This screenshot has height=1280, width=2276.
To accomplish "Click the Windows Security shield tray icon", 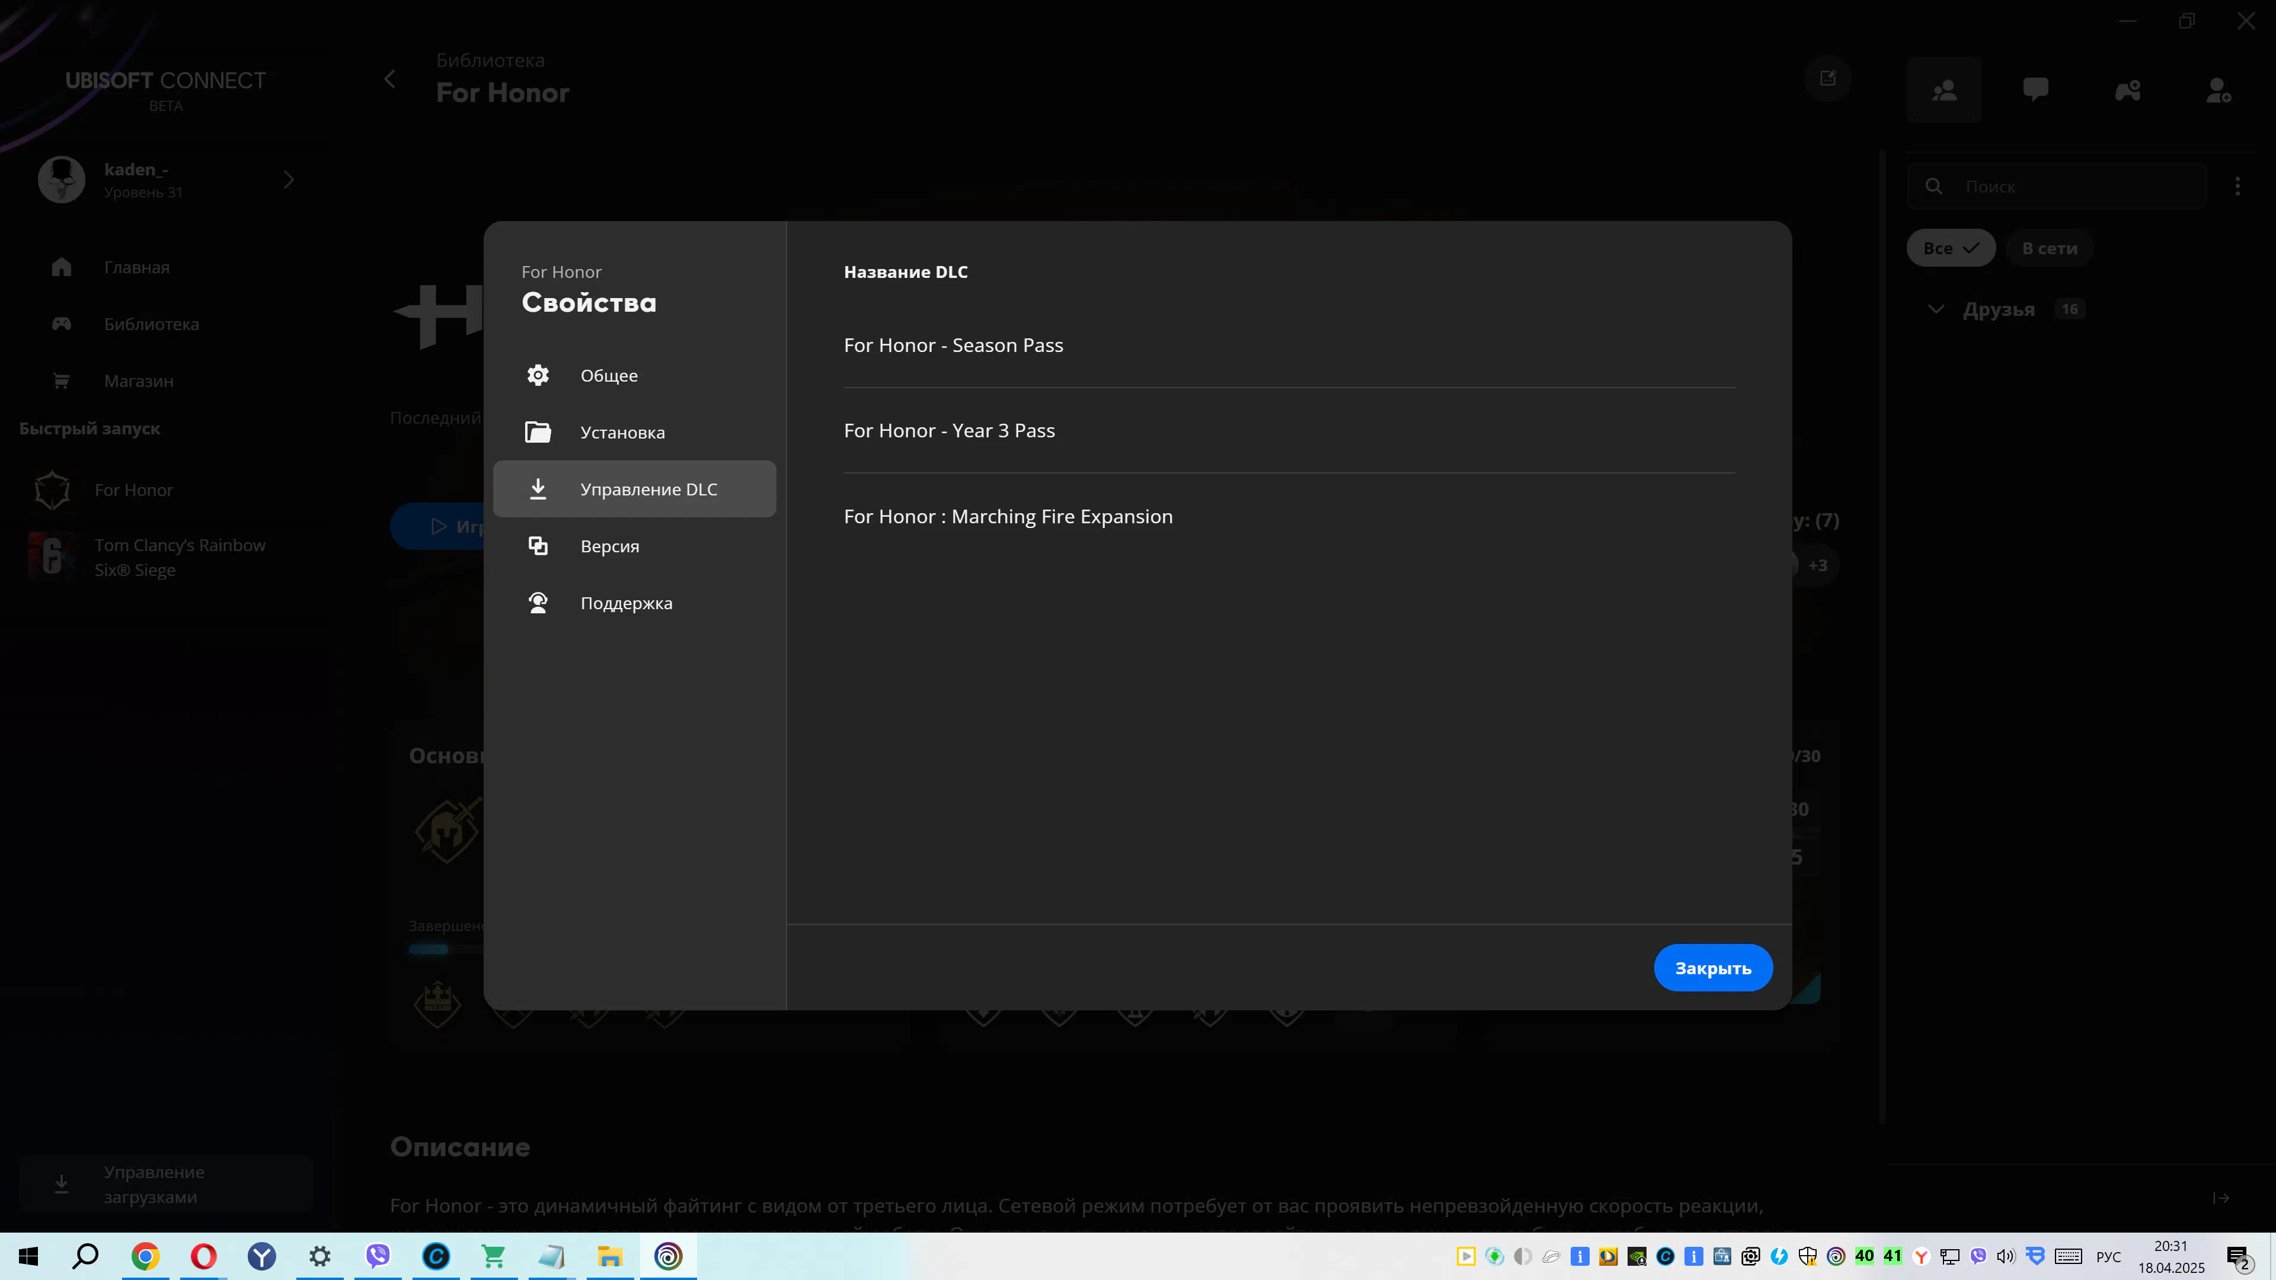I will tap(1808, 1256).
